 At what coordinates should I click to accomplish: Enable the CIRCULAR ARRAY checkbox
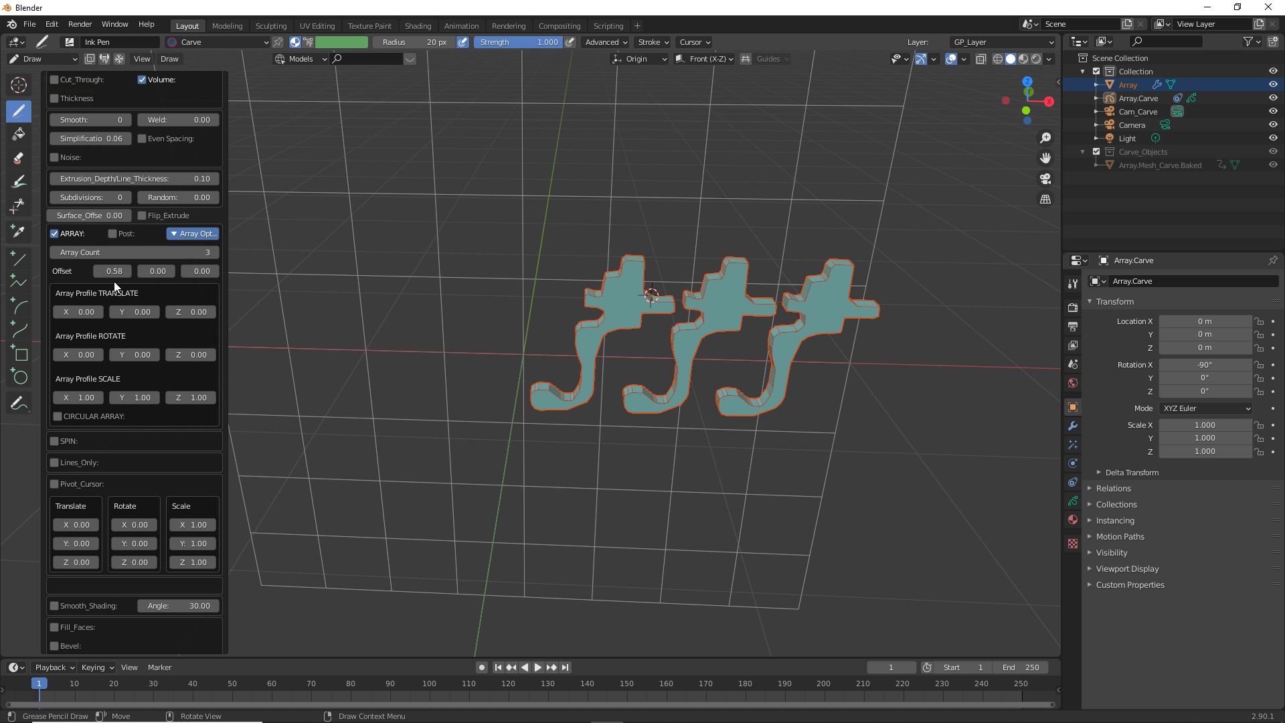coord(58,416)
